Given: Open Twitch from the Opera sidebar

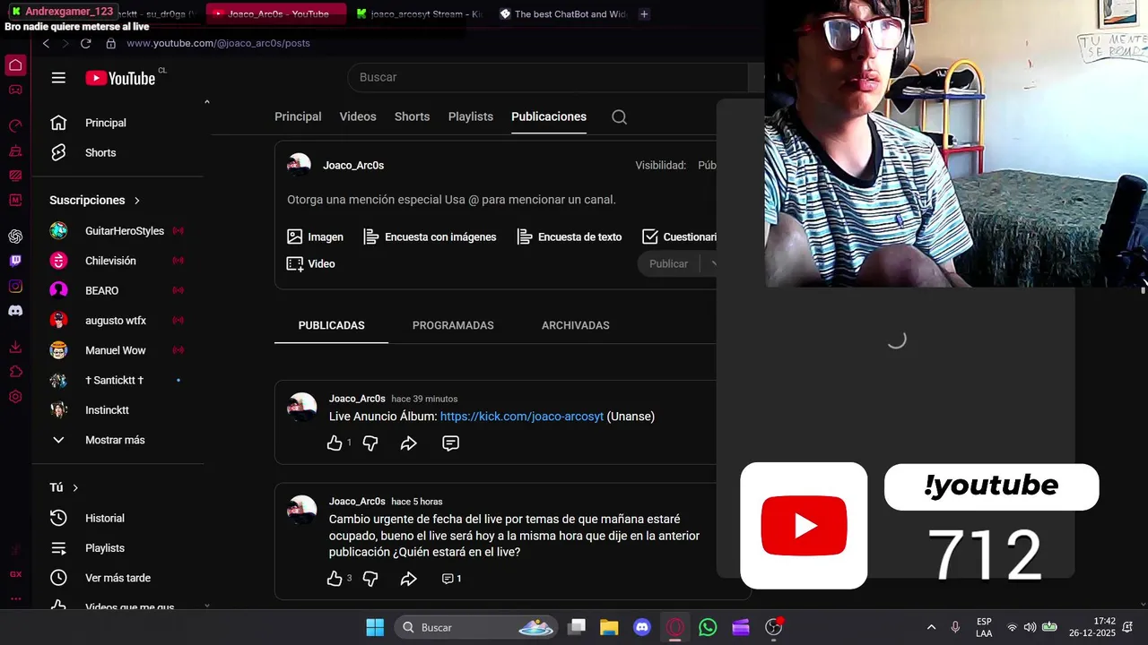Looking at the screenshot, I should point(15,261).
